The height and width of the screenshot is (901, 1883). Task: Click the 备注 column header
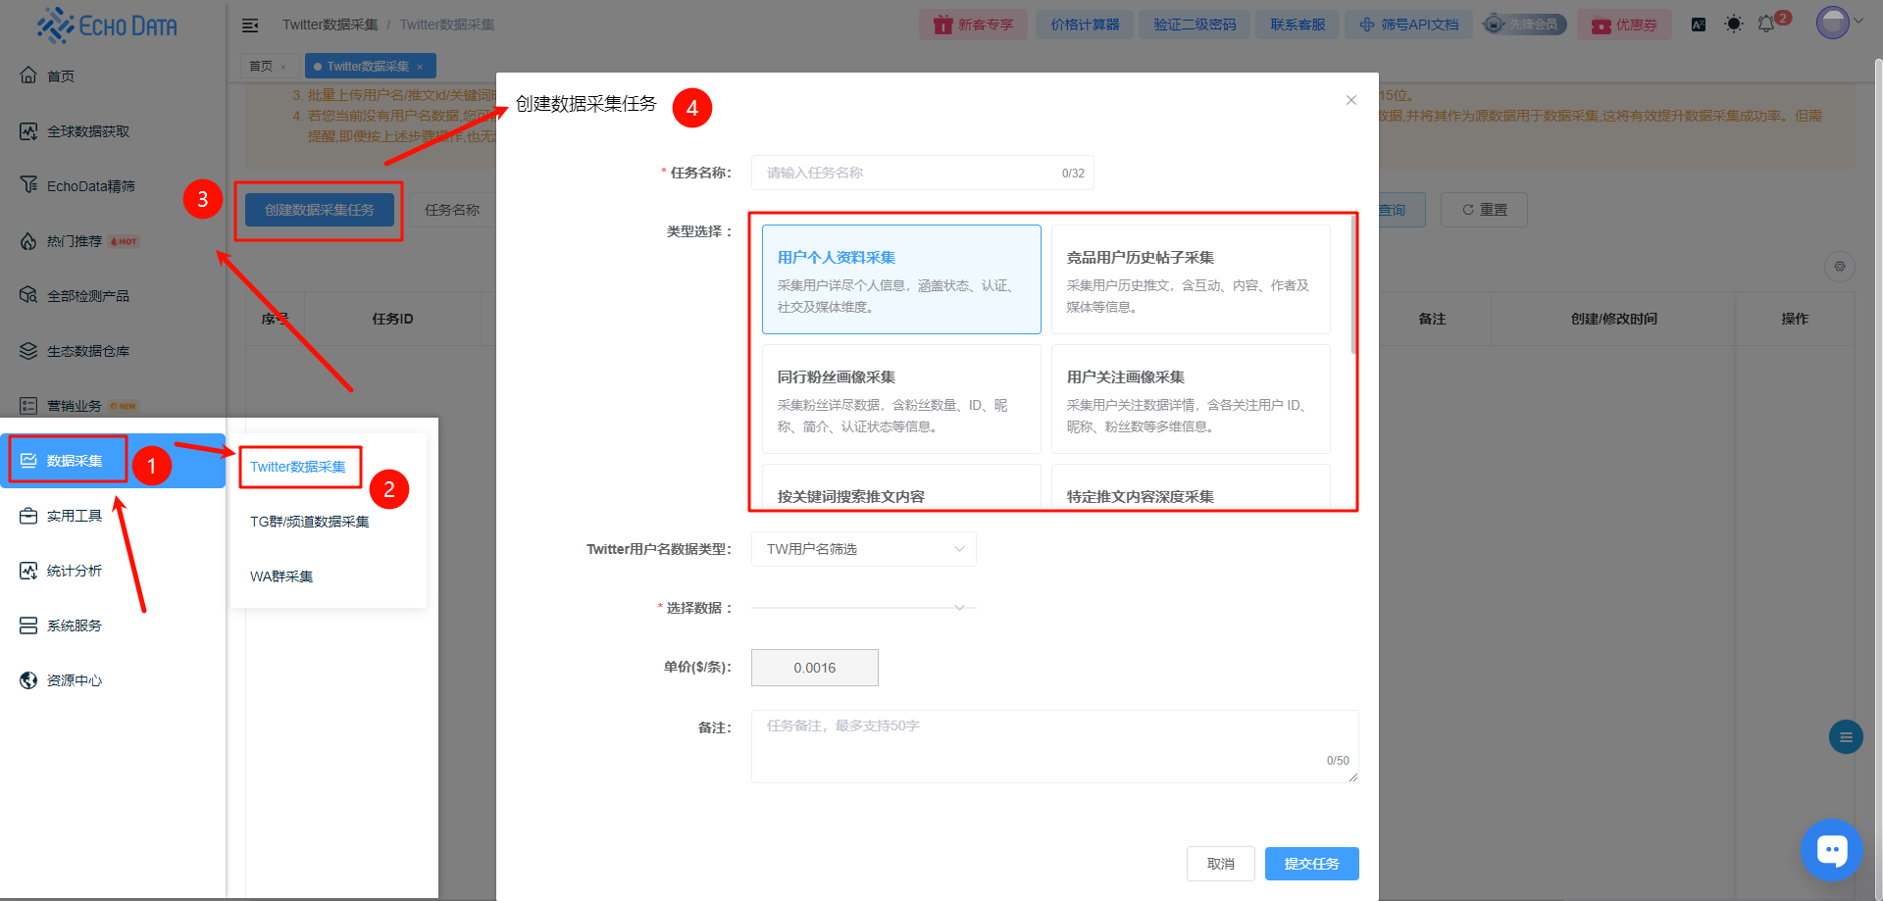click(1432, 319)
